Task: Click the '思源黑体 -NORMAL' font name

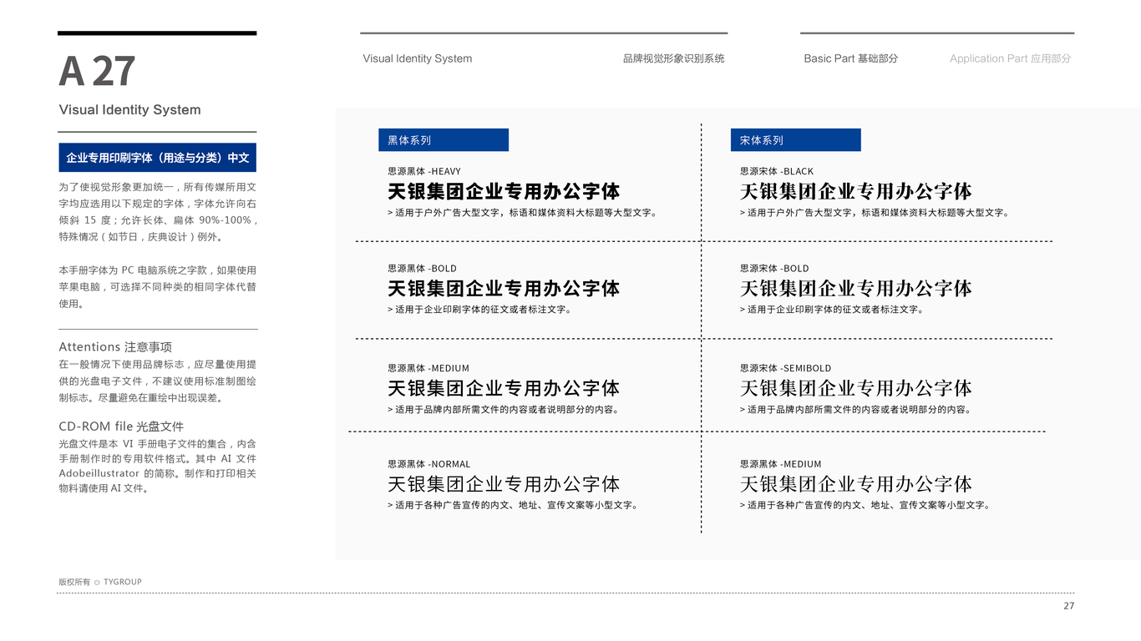Action: point(429,464)
